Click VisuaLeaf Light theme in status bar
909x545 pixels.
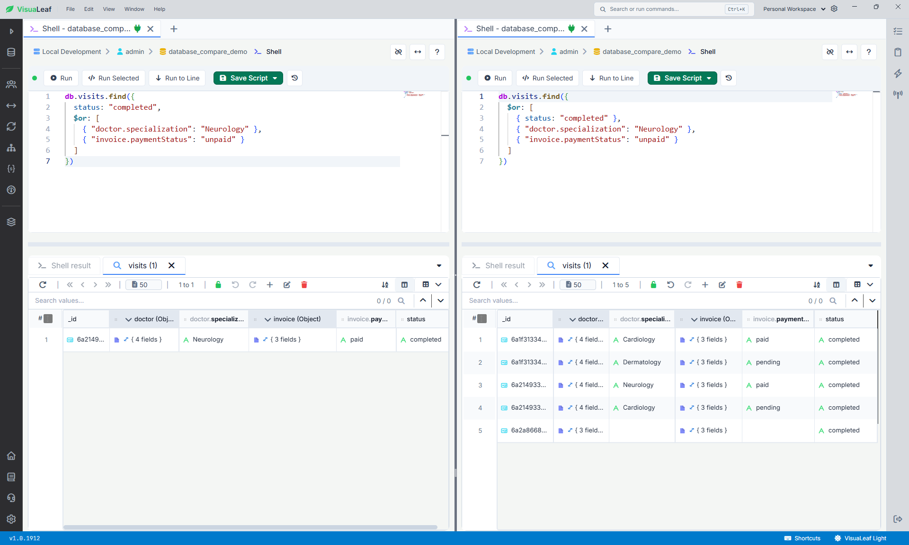pos(860,538)
